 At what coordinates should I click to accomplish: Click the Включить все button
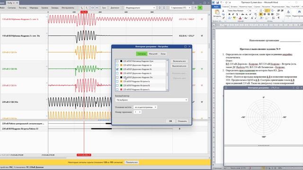pyautogui.click(x=179, y=61)
